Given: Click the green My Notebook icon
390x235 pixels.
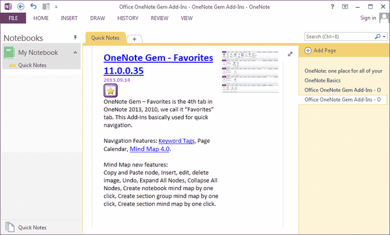Looking at the screenshot, I should pos(9,53).
